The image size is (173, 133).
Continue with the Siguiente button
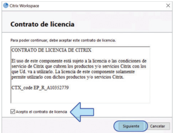[x=131, y=126]
